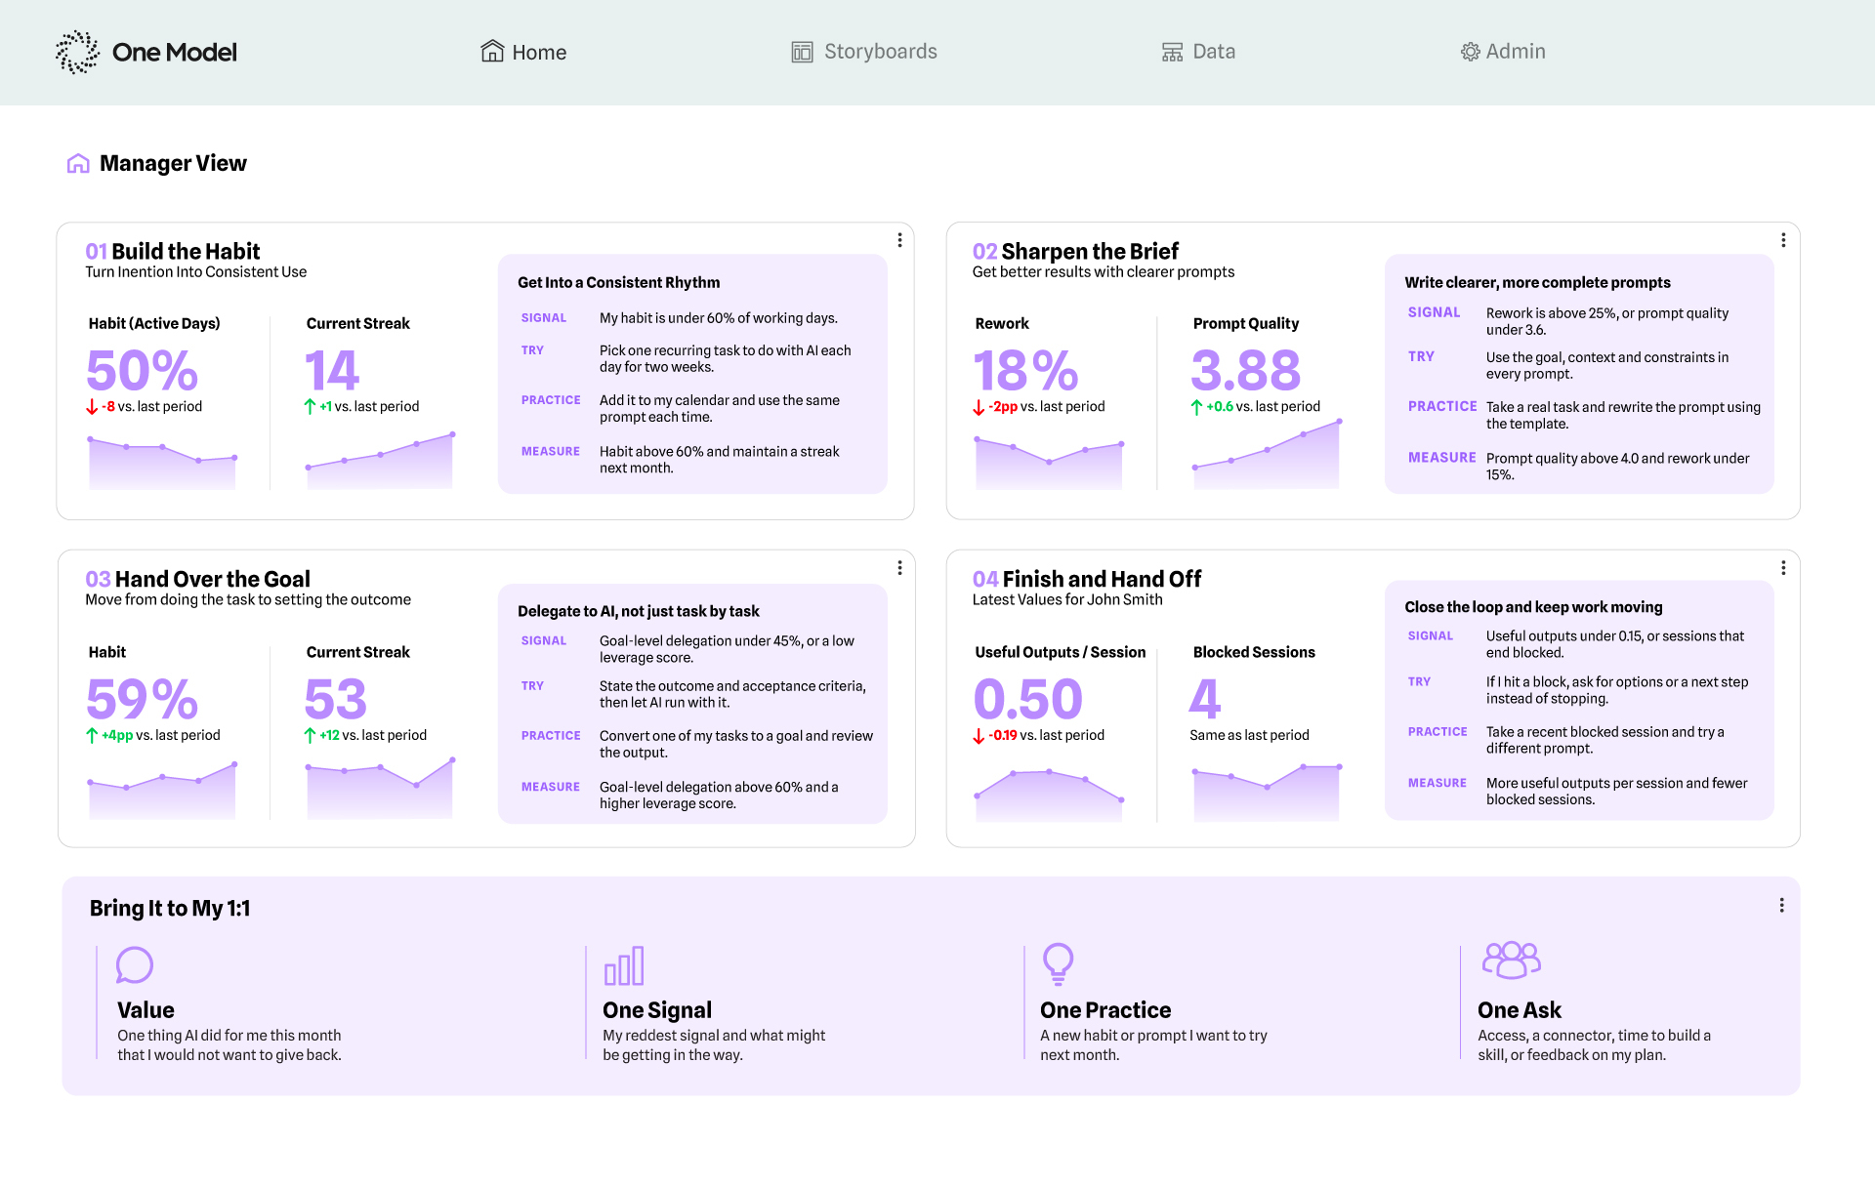Screen dimensions: 1875x1185
Task: Click the Current Streak value 53
Action: (336, 699)
